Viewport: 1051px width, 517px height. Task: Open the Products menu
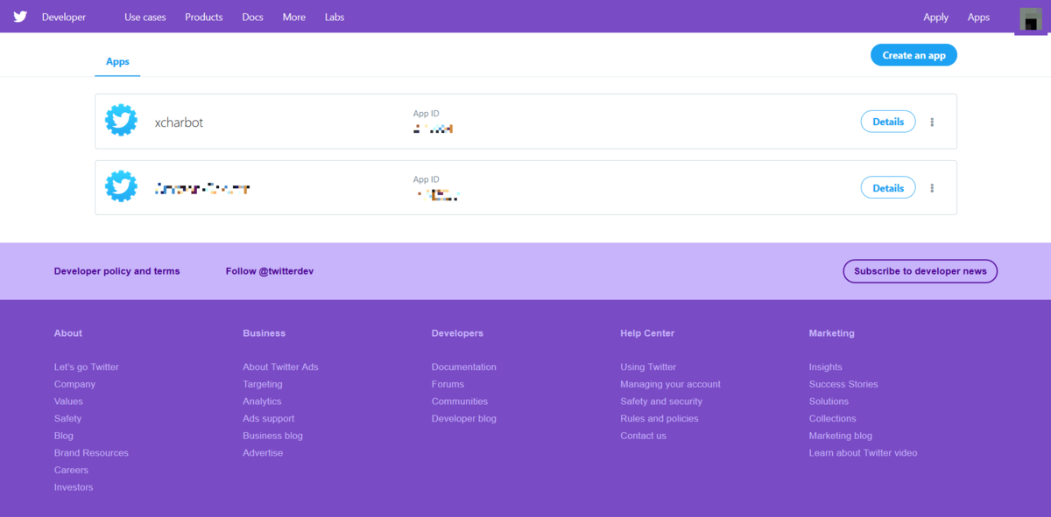coord(204,17)
